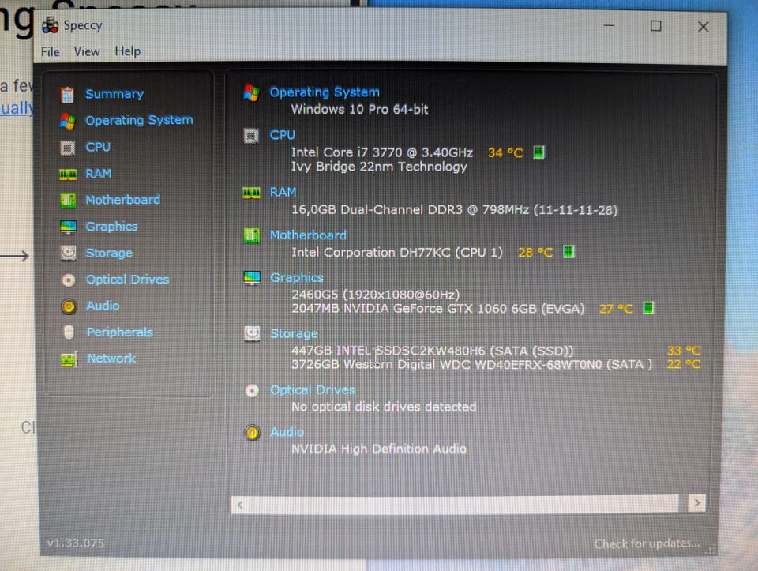
Task: Click the Motherboard icon in sidebar
Action: (x=68, y=200)
